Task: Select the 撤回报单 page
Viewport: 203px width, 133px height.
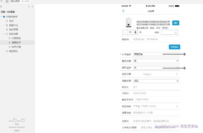Action: coord(16,42)
